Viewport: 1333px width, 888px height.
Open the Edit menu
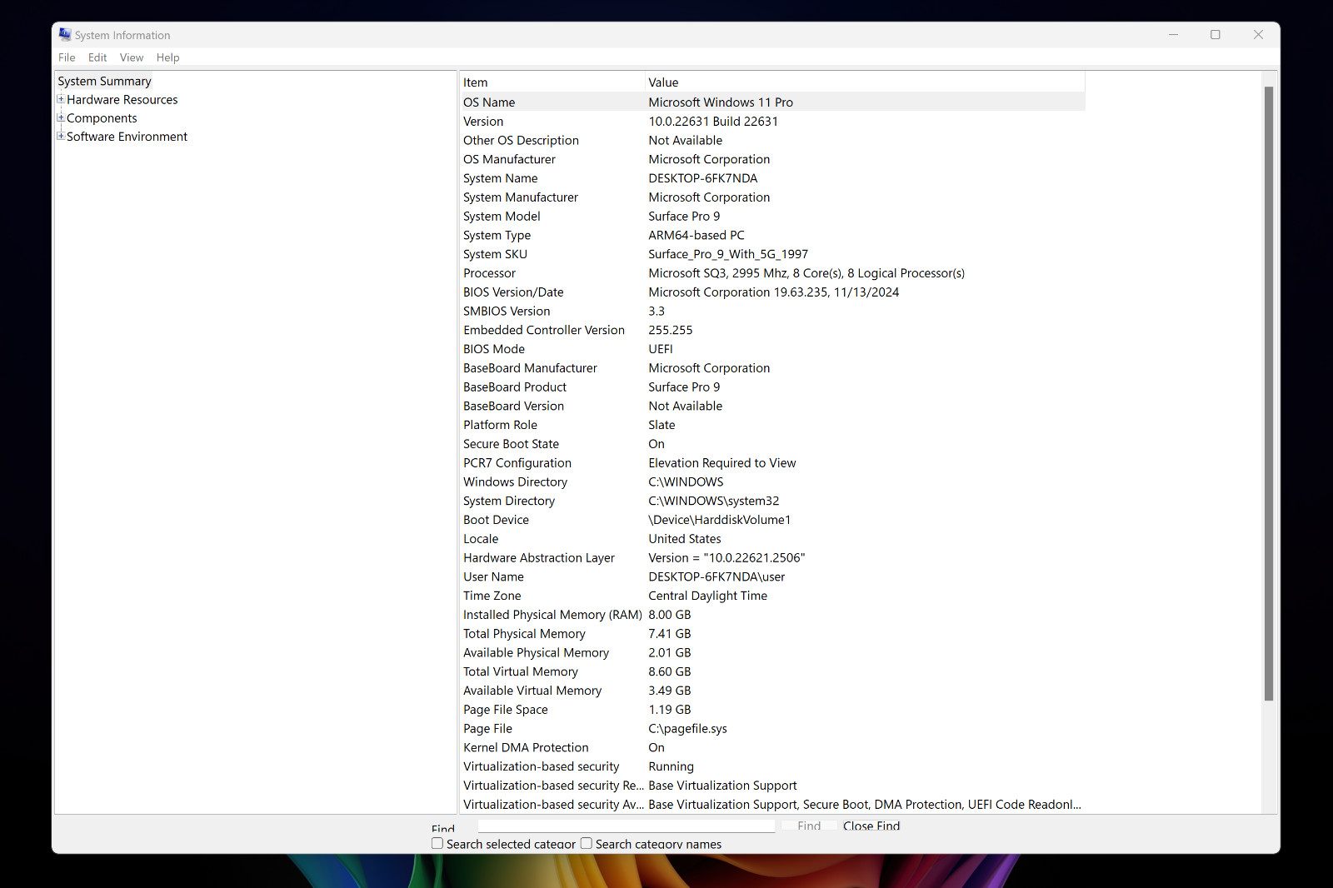[97, 57]
